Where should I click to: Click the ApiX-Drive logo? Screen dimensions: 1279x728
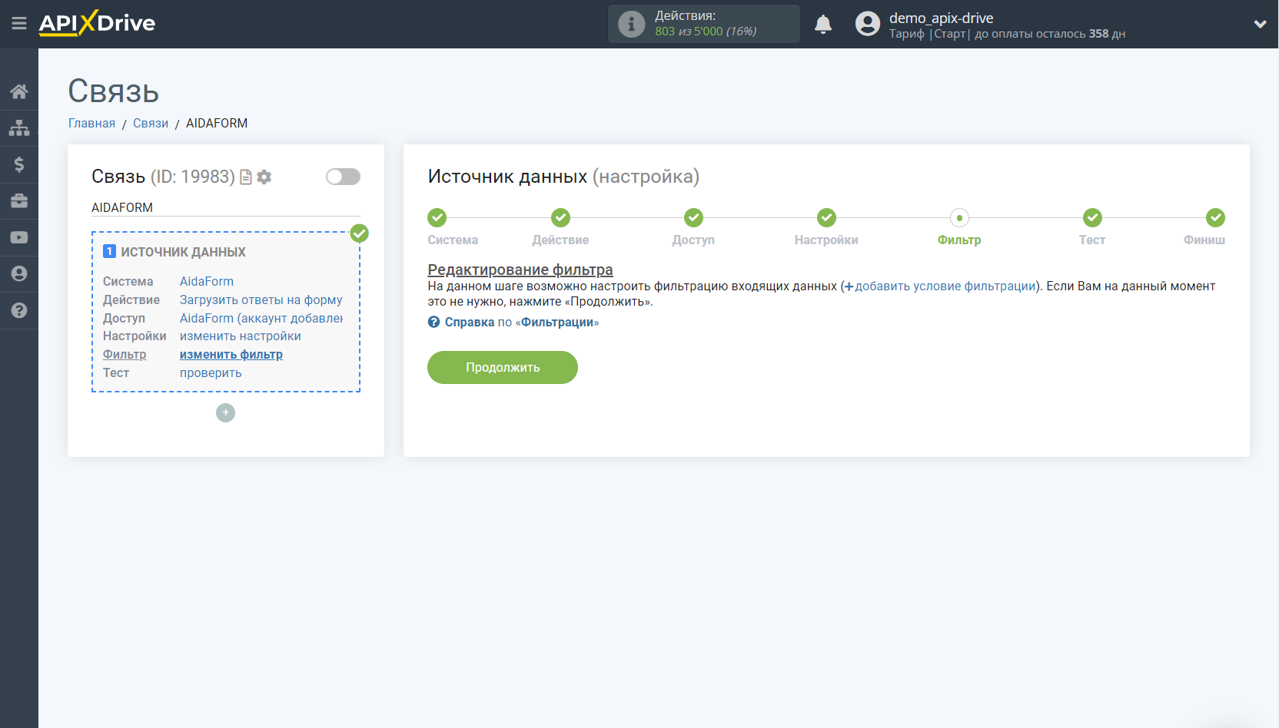coord(97,23)
